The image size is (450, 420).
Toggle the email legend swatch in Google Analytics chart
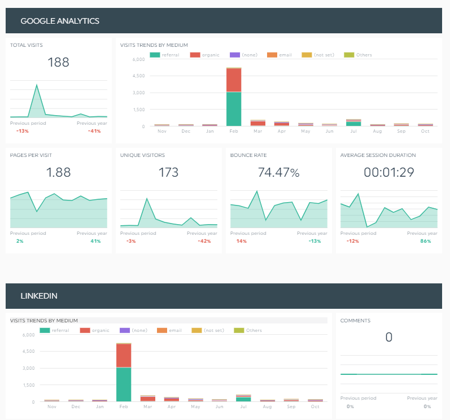272,55
